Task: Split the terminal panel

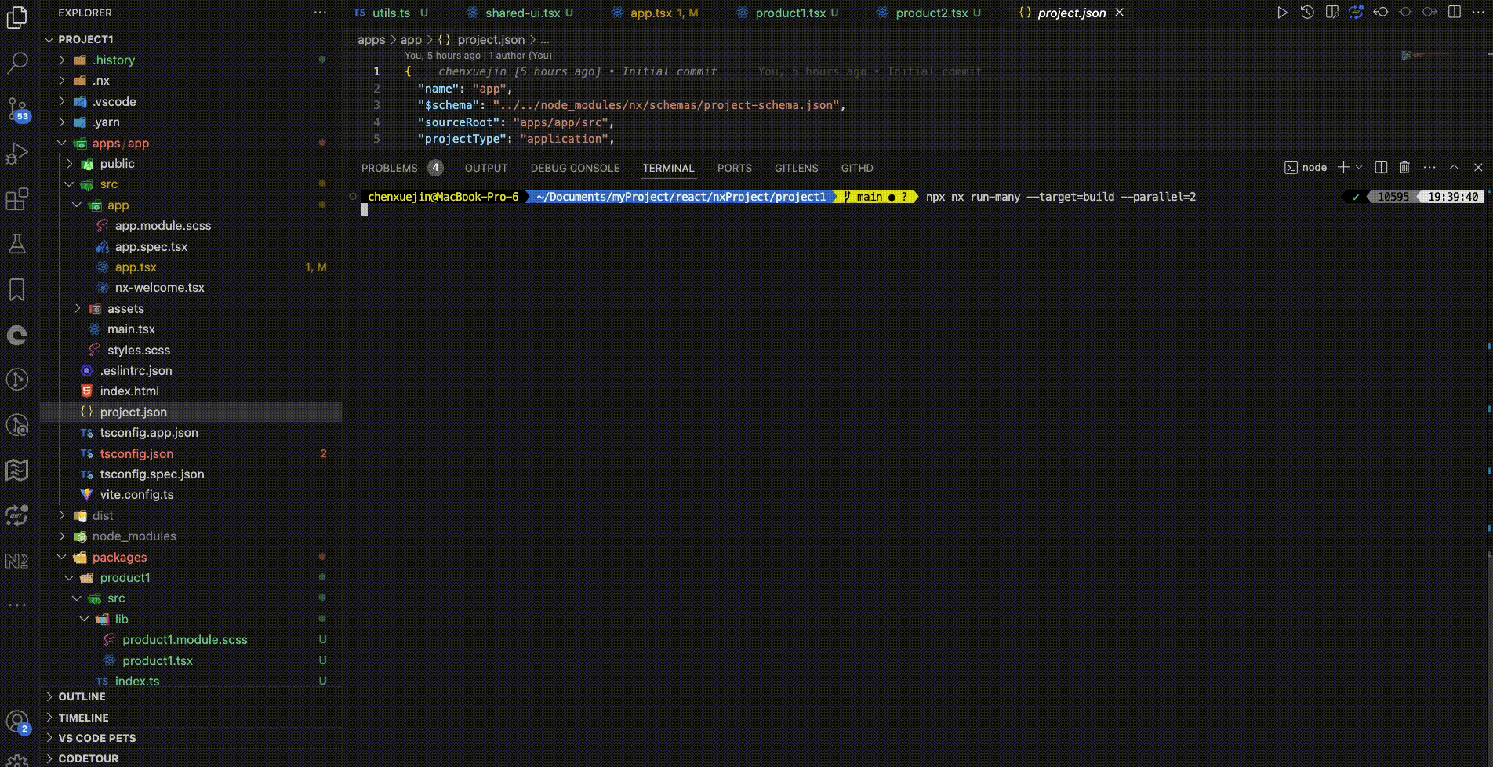Action: click(1381, 167)
